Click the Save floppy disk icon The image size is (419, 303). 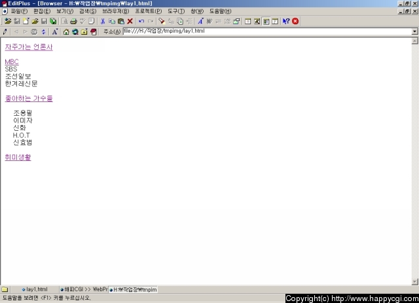44,21
